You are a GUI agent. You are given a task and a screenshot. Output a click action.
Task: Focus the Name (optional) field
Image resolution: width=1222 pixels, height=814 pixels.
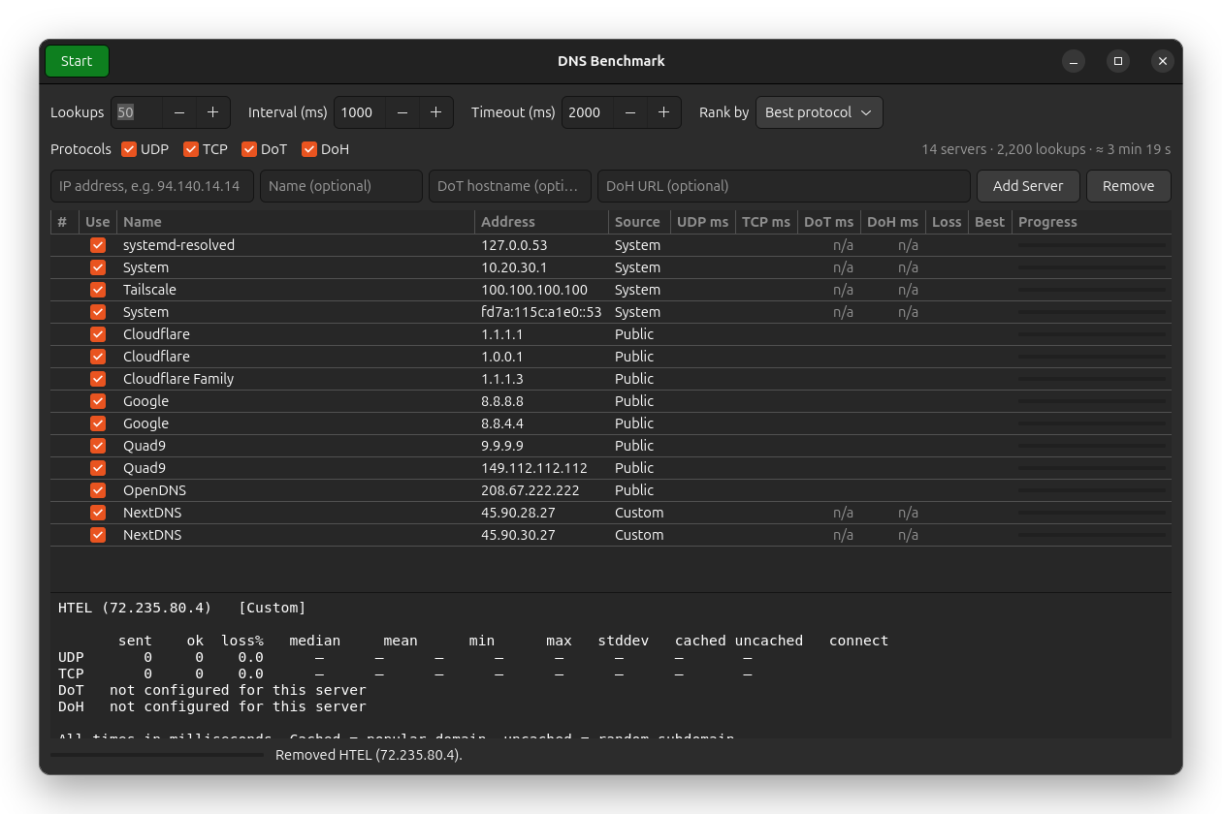(341, 186)
